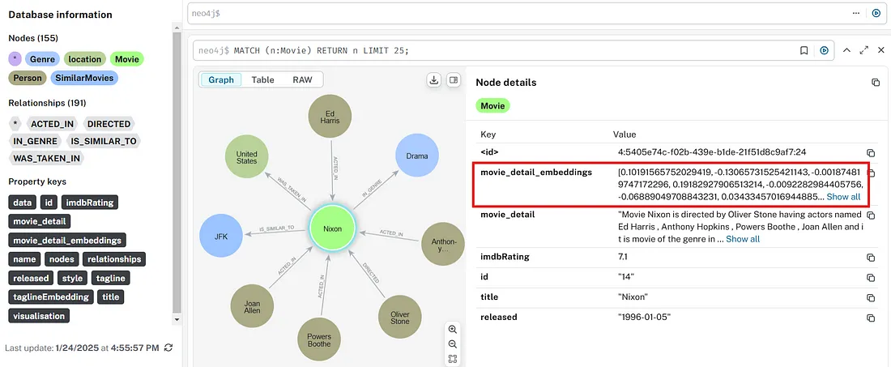891x367 pixels.
Task: Fit graph to screen
Action: 452,359
